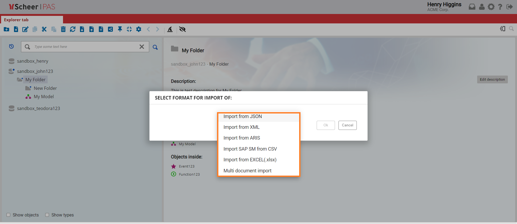Image resolution: width=517 pixels, height=224 pixels.
Task: Click the back navigation arrow
Action: [x=148, y=29]
